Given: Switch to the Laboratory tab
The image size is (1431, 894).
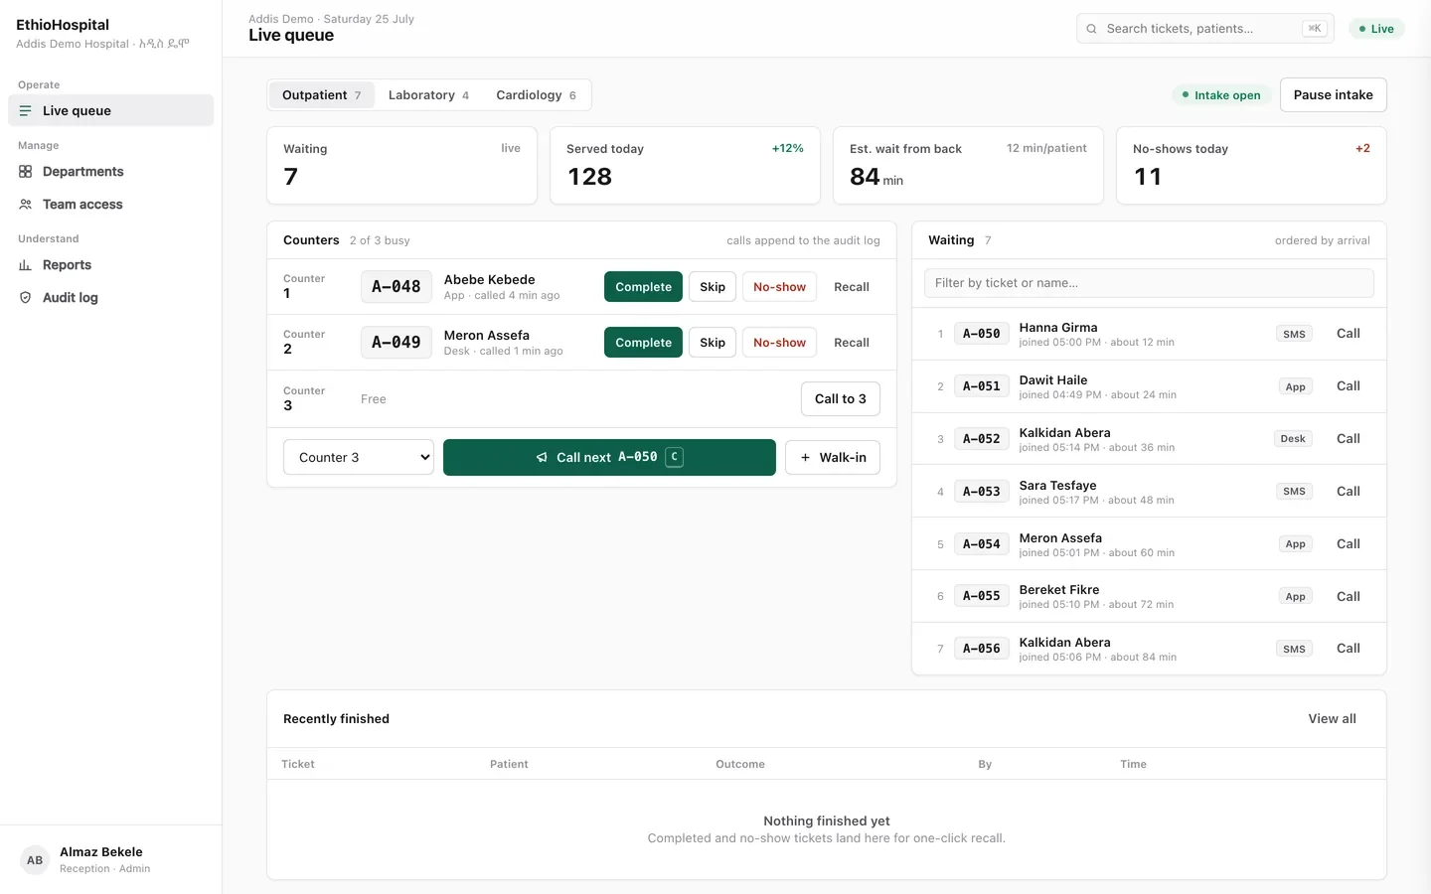Looking at the screenshot, I should coord(428,95).
